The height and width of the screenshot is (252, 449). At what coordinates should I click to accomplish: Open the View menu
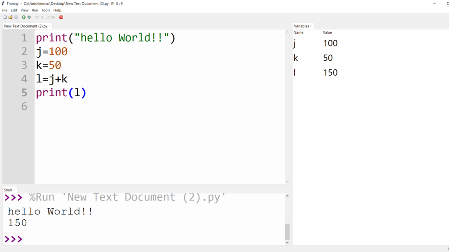(25, 10)
